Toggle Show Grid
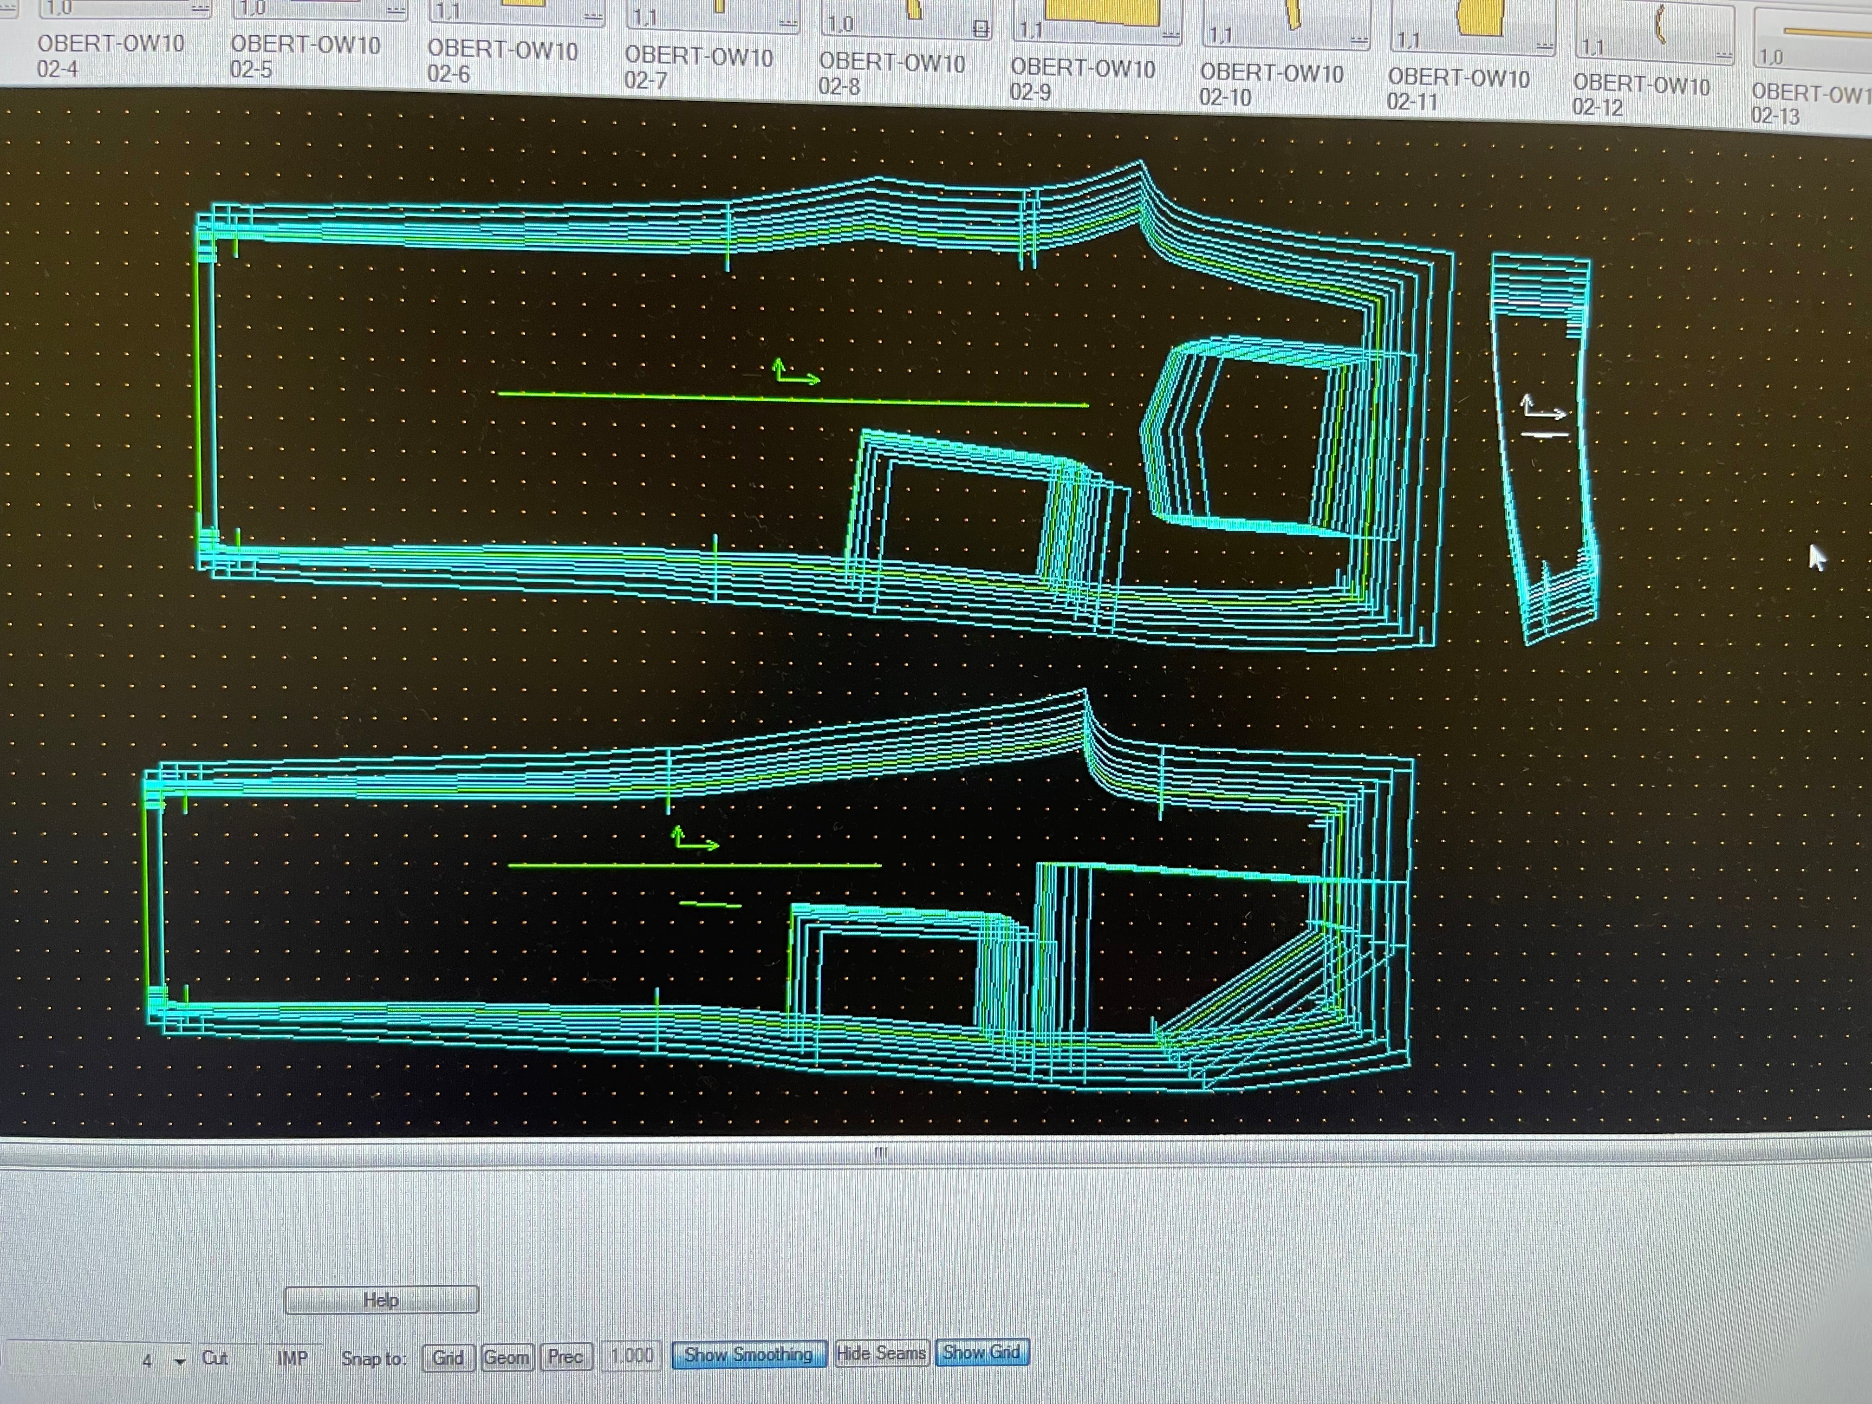The width and height of the screenshot is (1872, 1404). [x=981, y=1352]
